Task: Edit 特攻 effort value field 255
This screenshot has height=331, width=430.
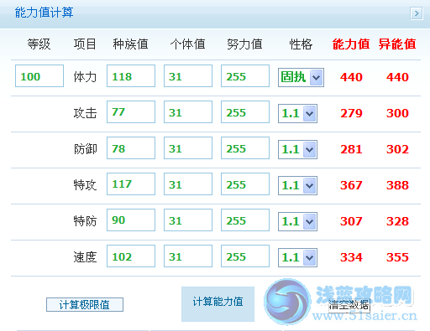Action: coord(245,184)
